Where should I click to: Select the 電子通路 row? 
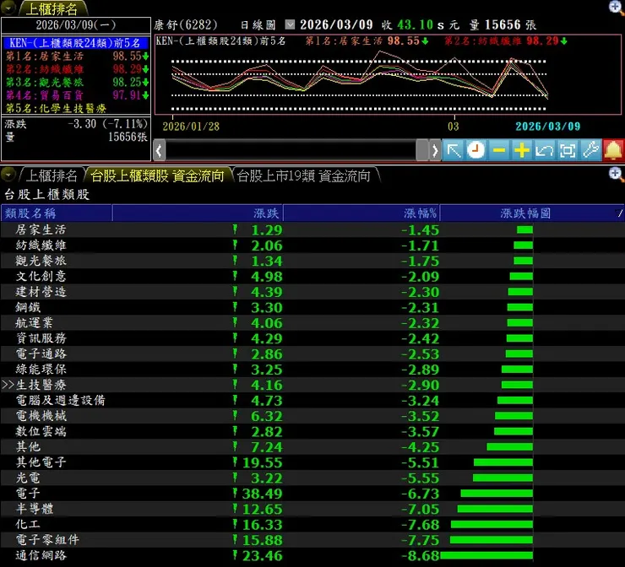(312, 354)
